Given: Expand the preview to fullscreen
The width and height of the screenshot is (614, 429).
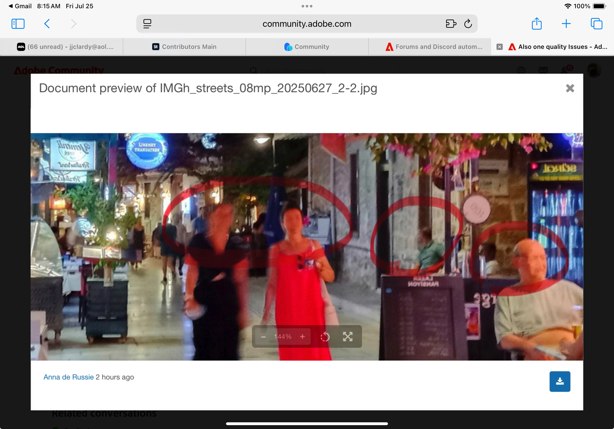Looking at the screenshot, I should (x=348, y=337).
